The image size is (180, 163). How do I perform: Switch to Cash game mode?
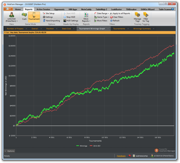pos(24,16)
